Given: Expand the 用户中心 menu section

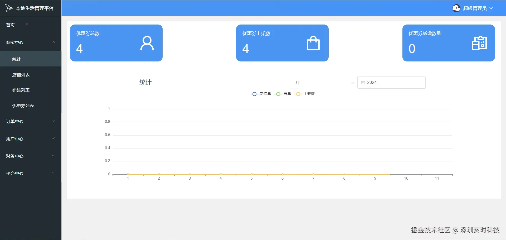Looking at the screenshot, I should (31, 139).
